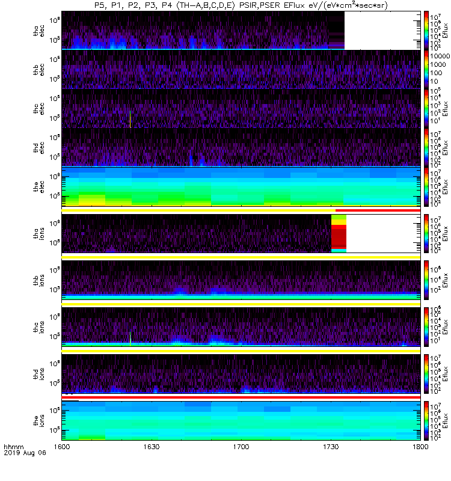Click the yellow status bar directly above thd ions

(241, 351)
